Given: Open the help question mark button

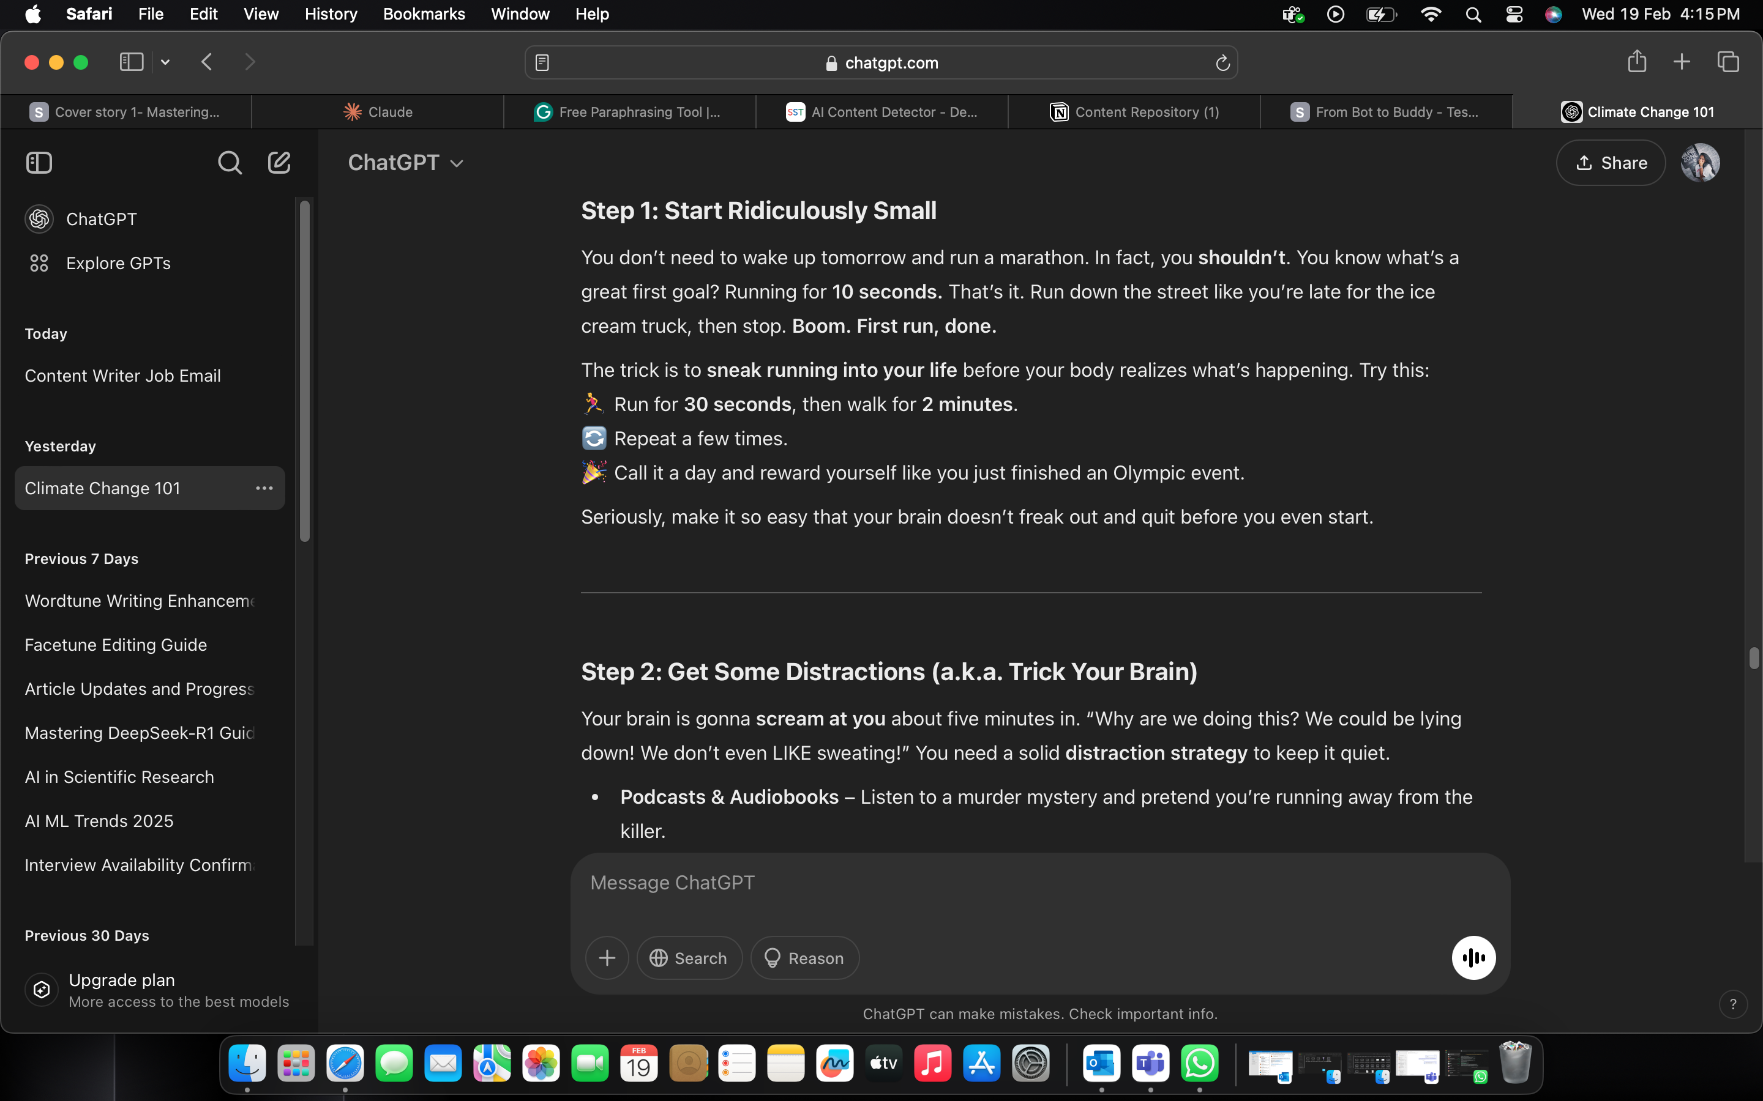Looking at the screenshot, I should point(1732,1004).
